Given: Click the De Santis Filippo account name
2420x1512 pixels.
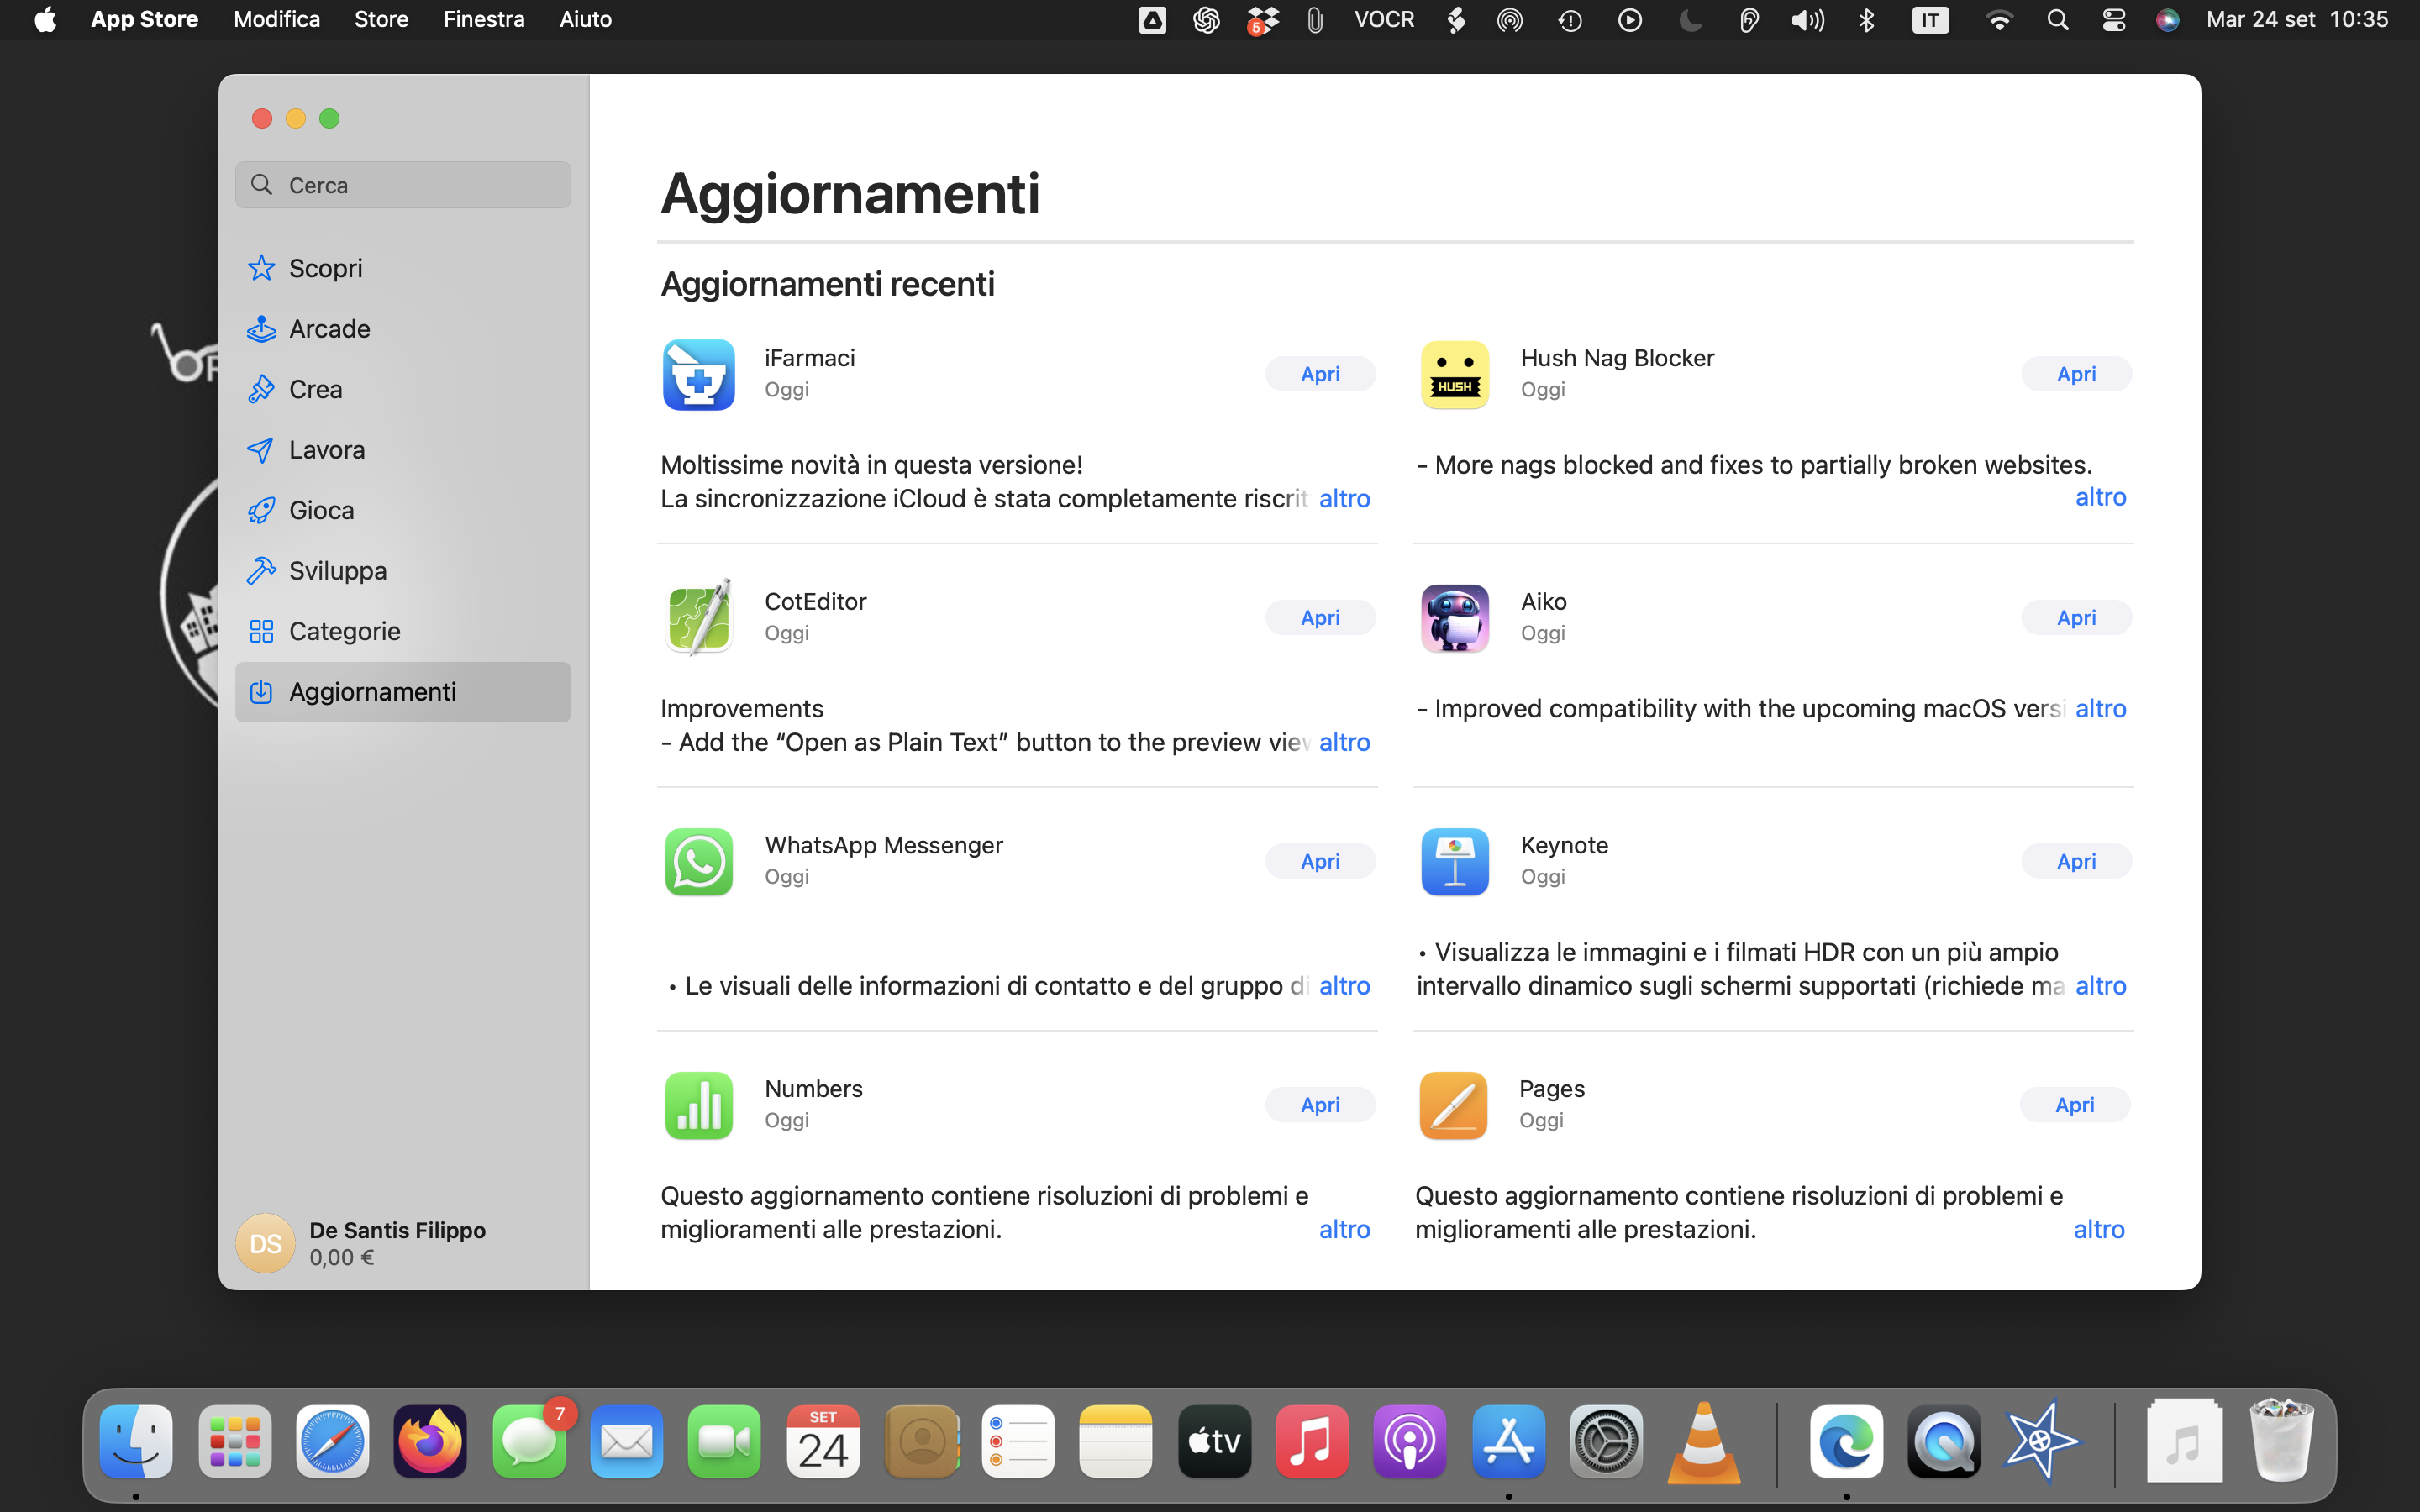Looking at the screenshot, I should coord(397,1230).
